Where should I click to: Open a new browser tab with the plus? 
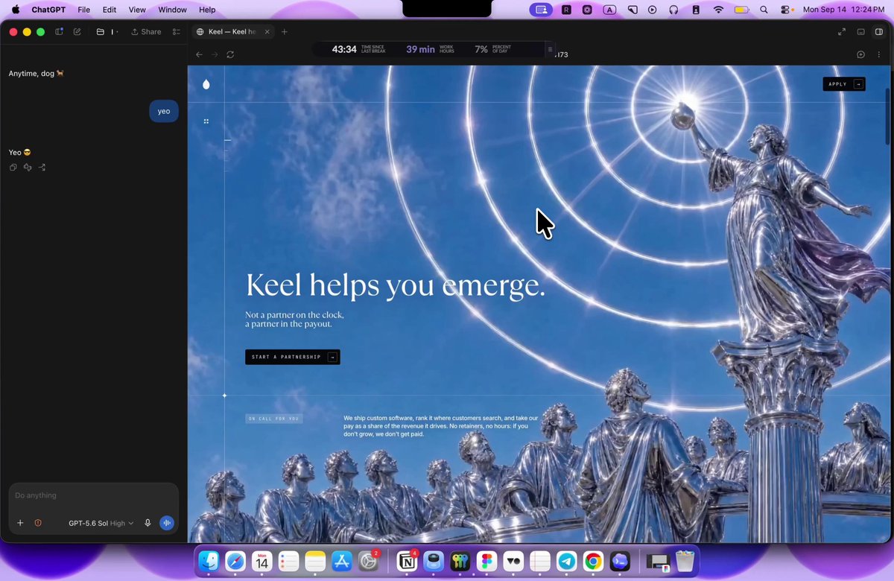(285, 32)
